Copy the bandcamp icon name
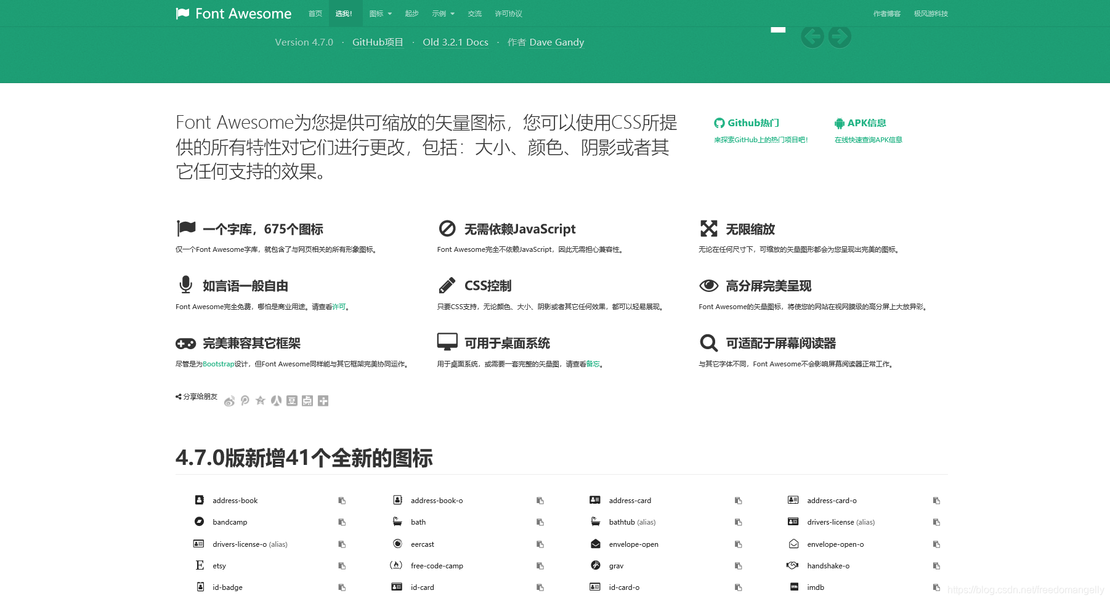The image size is (1110, 601). point(342,522)
